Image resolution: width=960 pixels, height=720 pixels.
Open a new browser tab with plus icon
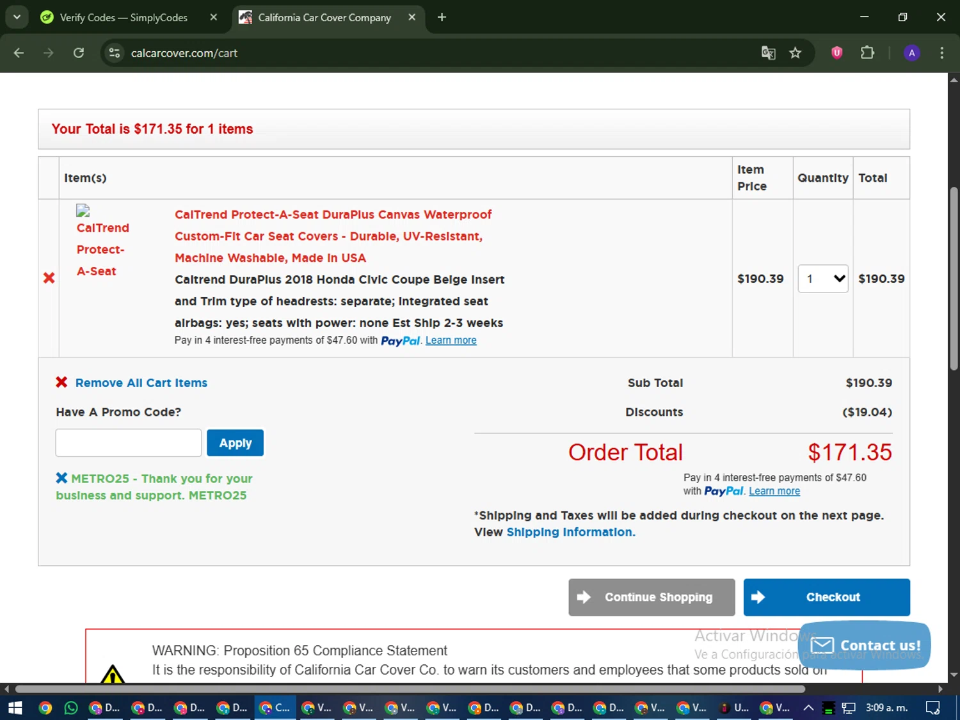(442, 17)
